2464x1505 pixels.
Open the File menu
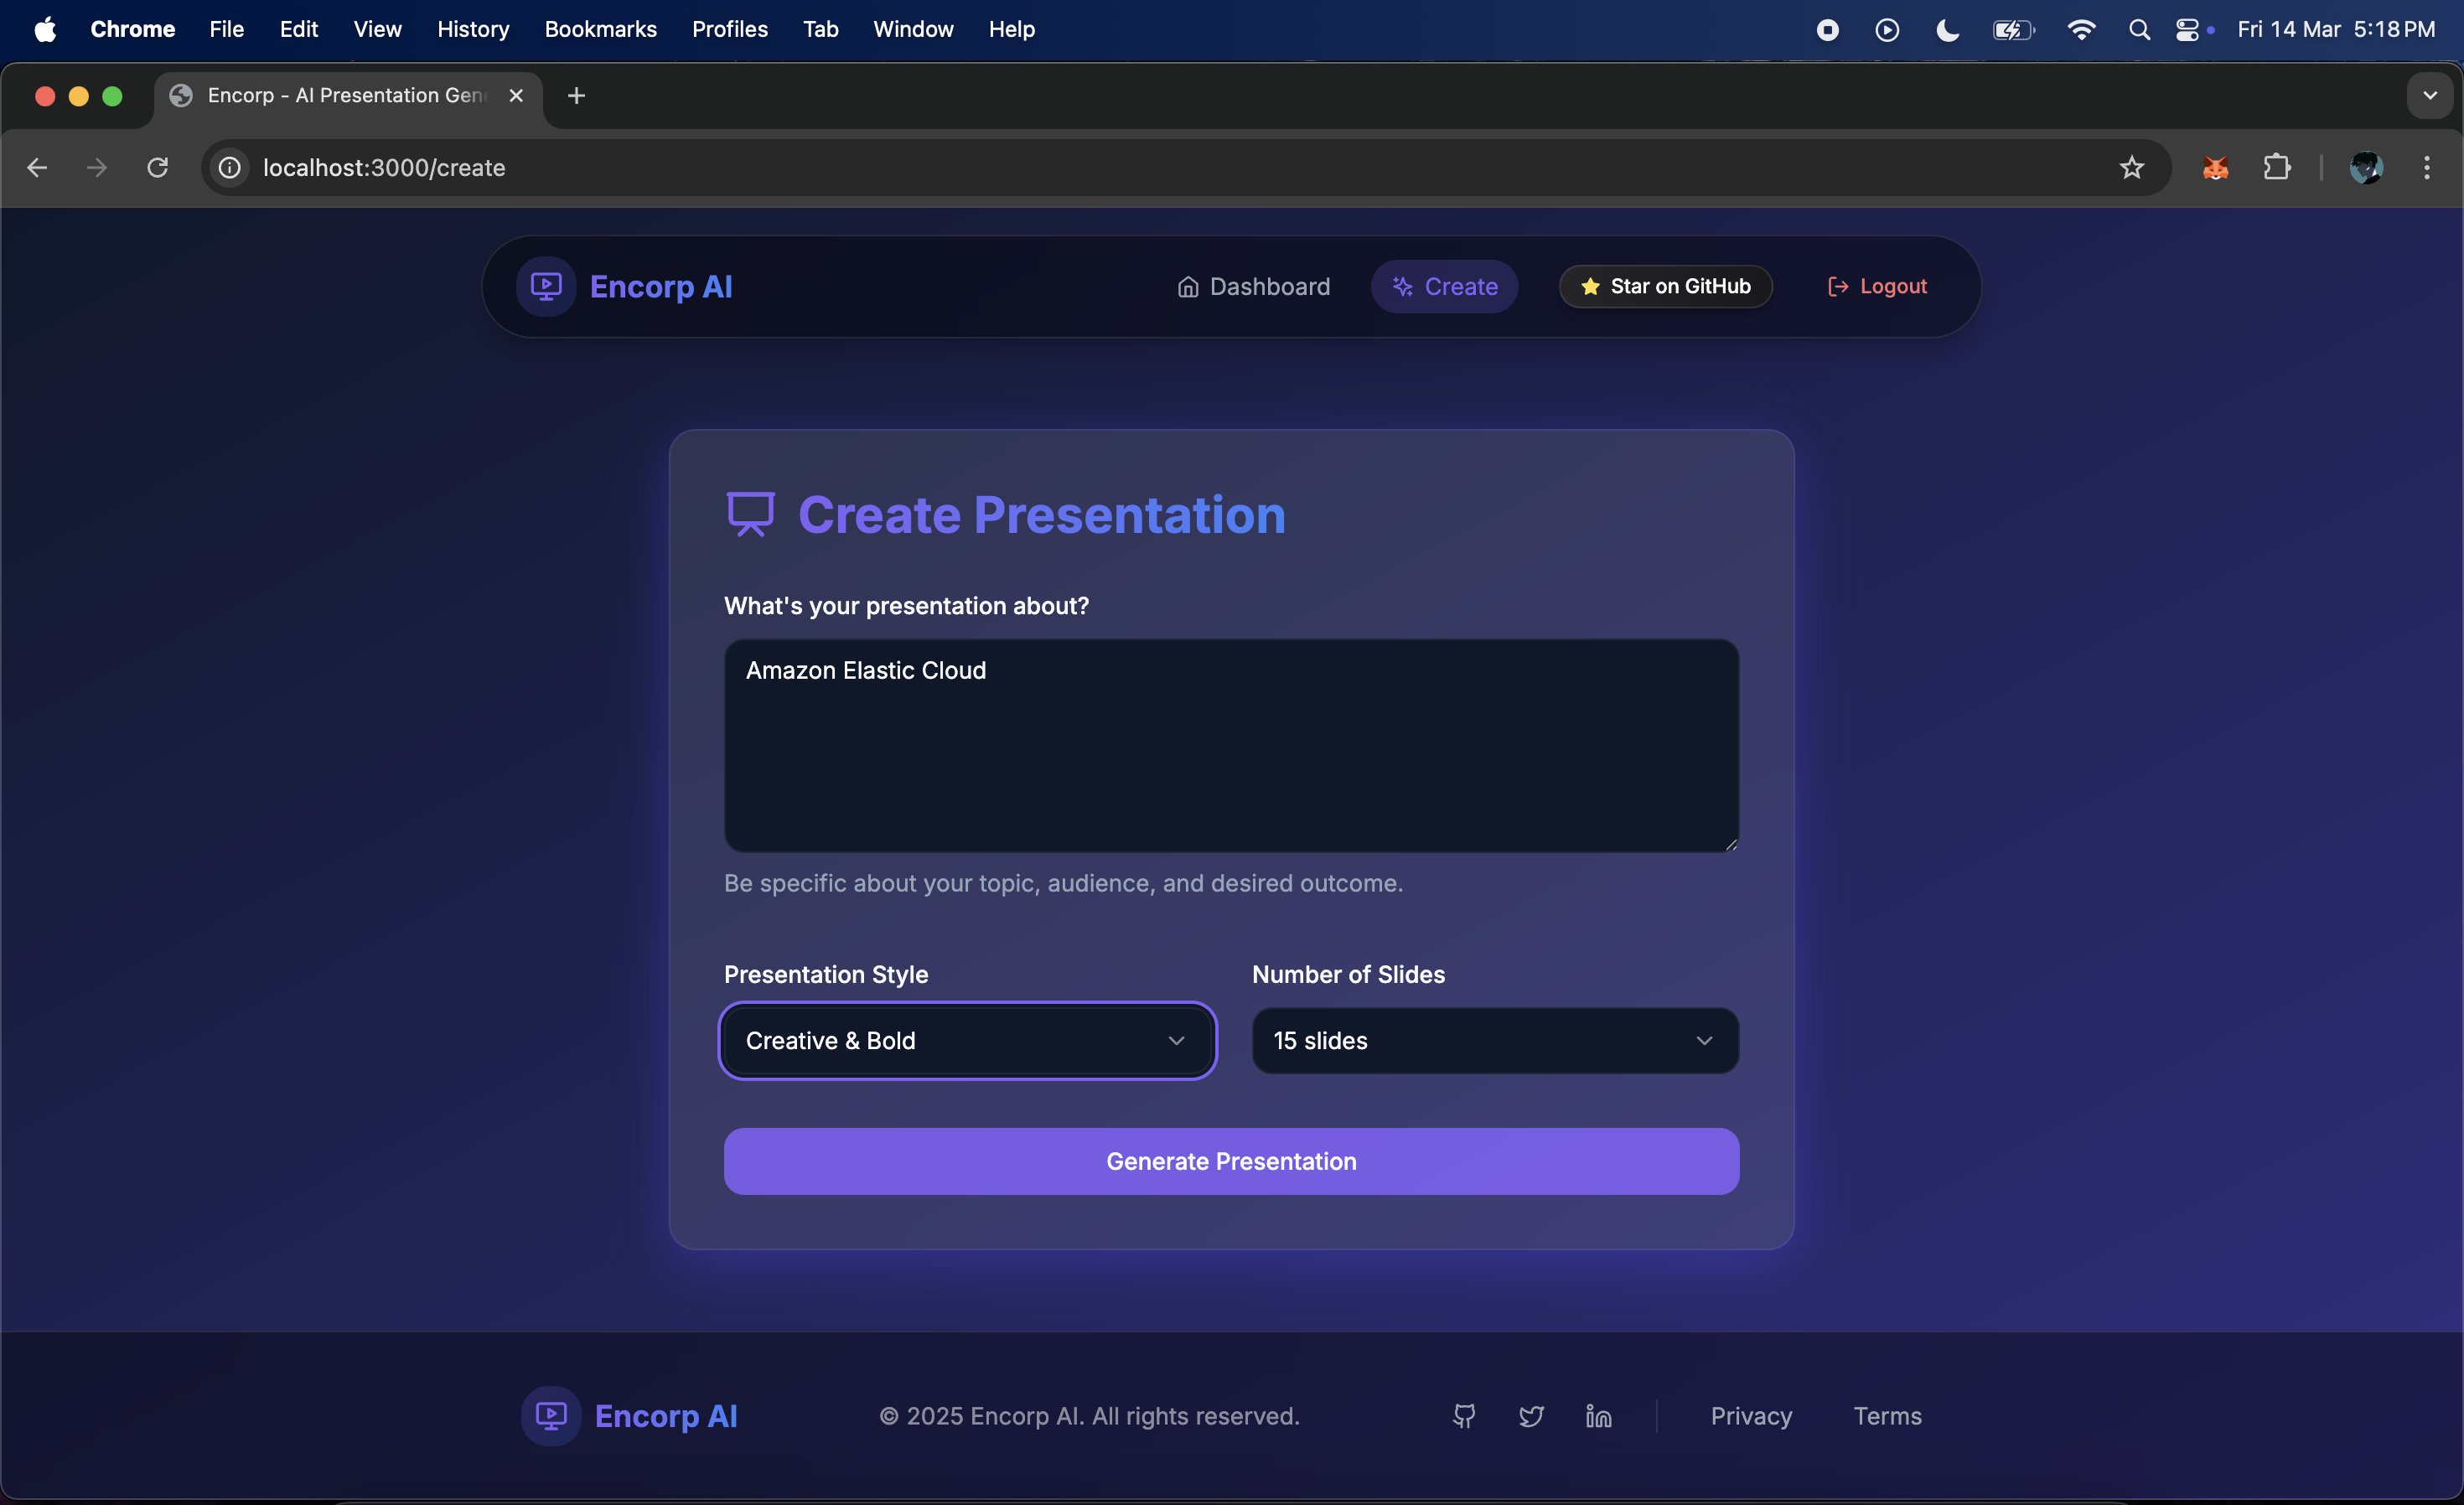pos(227,30)
